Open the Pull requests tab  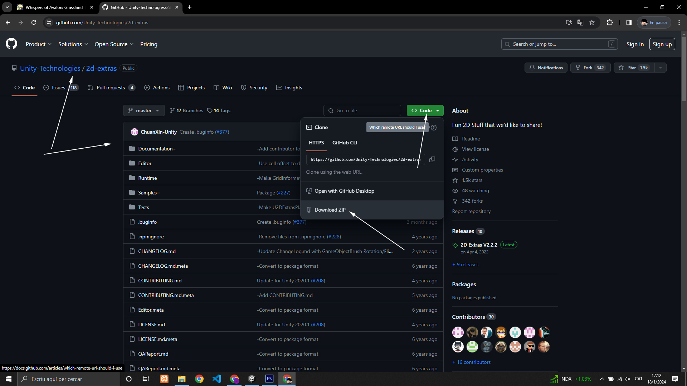tap(111, 88)
